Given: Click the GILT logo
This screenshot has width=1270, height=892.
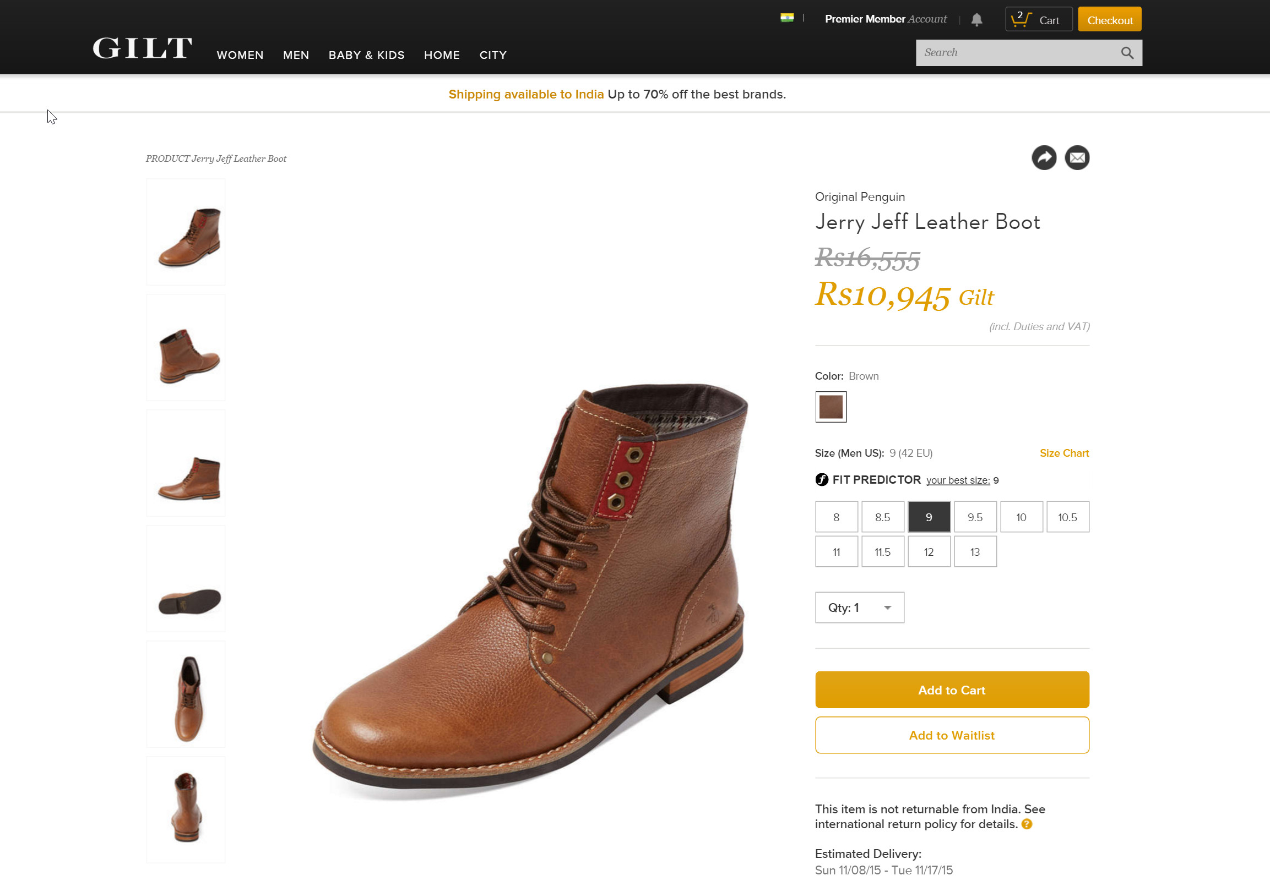Looking at the screenshot, I should pyautogui.click(x=140, y=48).
